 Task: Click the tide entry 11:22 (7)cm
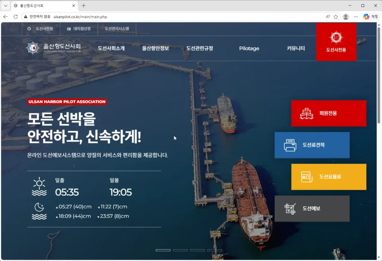[112, 207]
